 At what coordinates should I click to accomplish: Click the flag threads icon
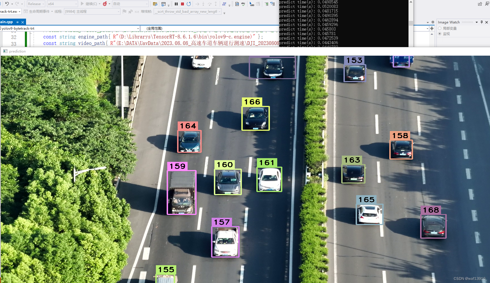pyautogui.click(x=124, y=12)
